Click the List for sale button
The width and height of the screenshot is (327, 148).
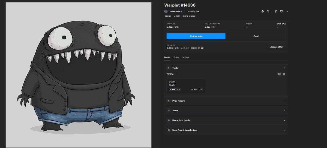(196, 36)
